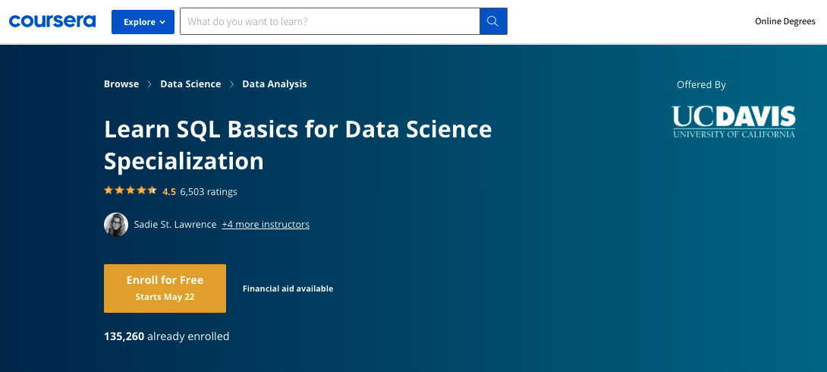Click the Enroll for Free button
This screenshot has height=372, width=827.
pyautogui.click(x=165, y=288)
